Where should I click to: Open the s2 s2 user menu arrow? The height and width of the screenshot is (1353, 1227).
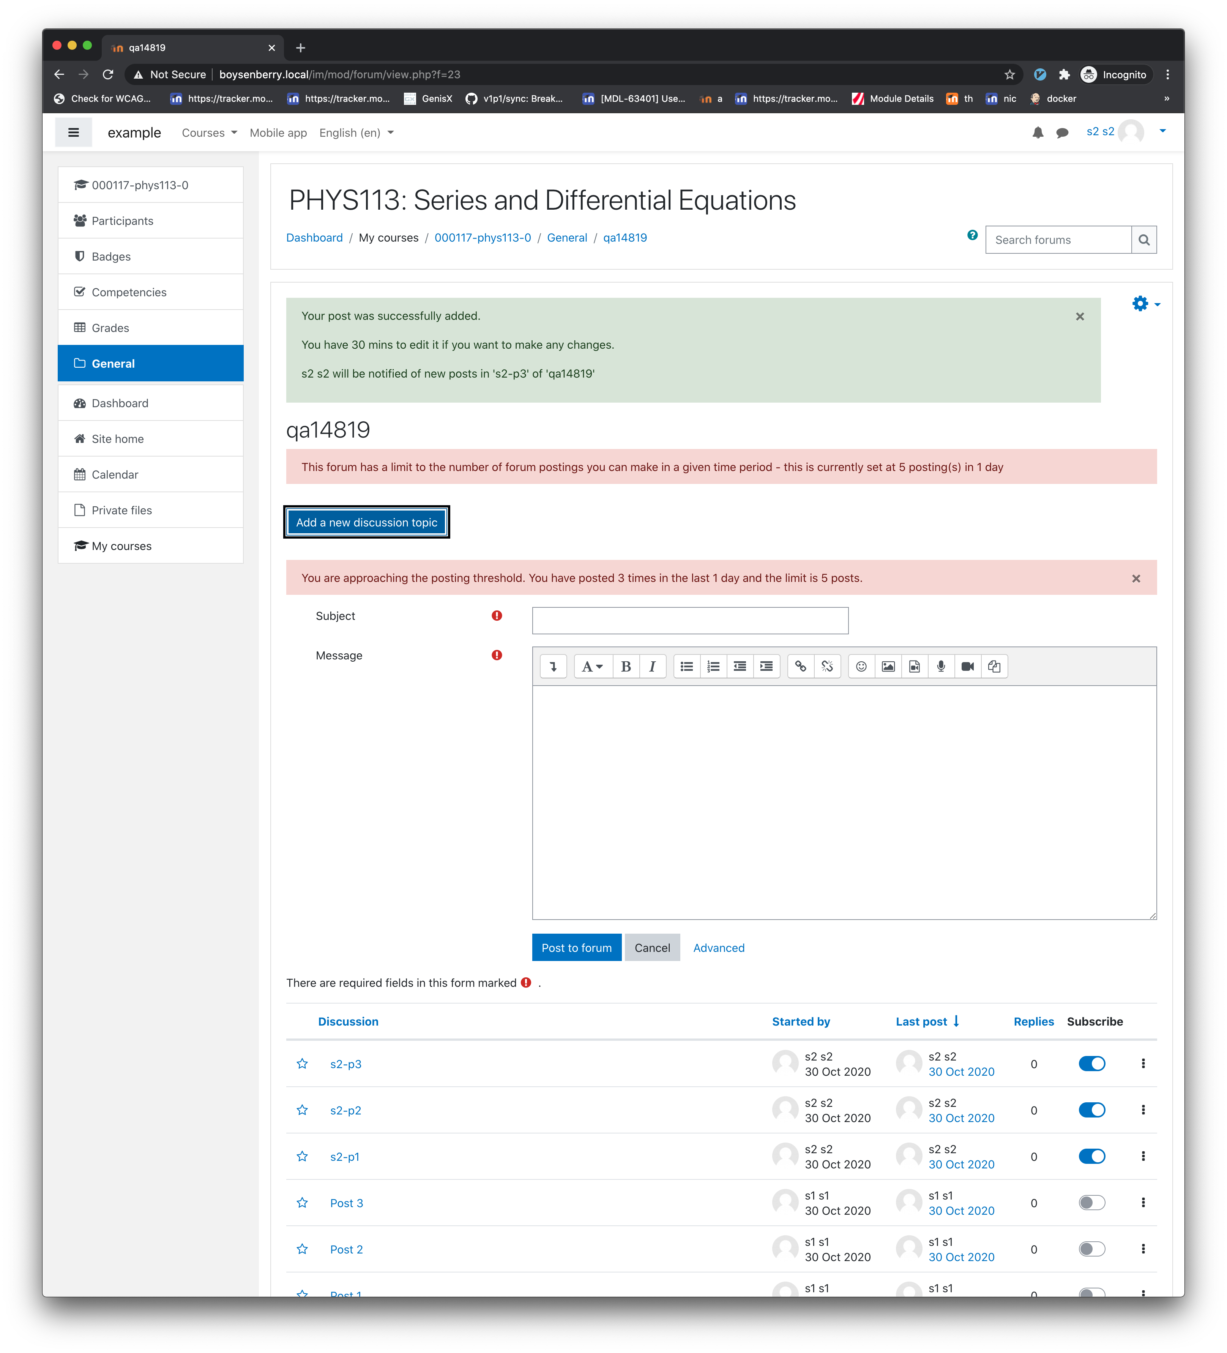click(1162, 131)
